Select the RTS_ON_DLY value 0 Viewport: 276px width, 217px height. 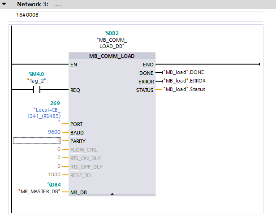tap(59, 157)
